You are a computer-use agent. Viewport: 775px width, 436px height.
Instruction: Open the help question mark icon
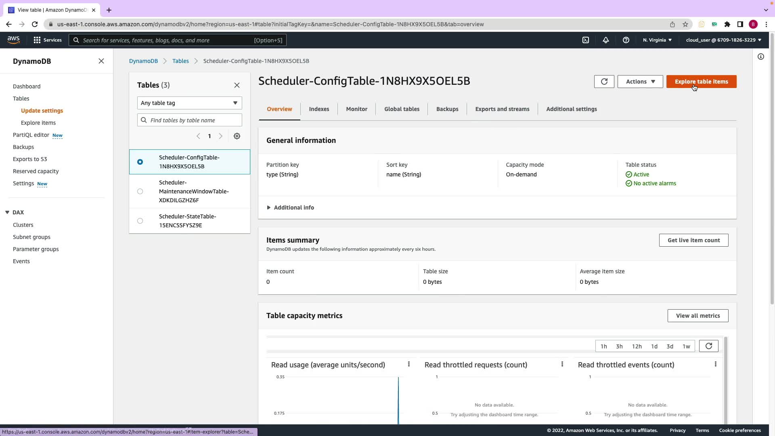pyautogui.click(x=626, y=40)
